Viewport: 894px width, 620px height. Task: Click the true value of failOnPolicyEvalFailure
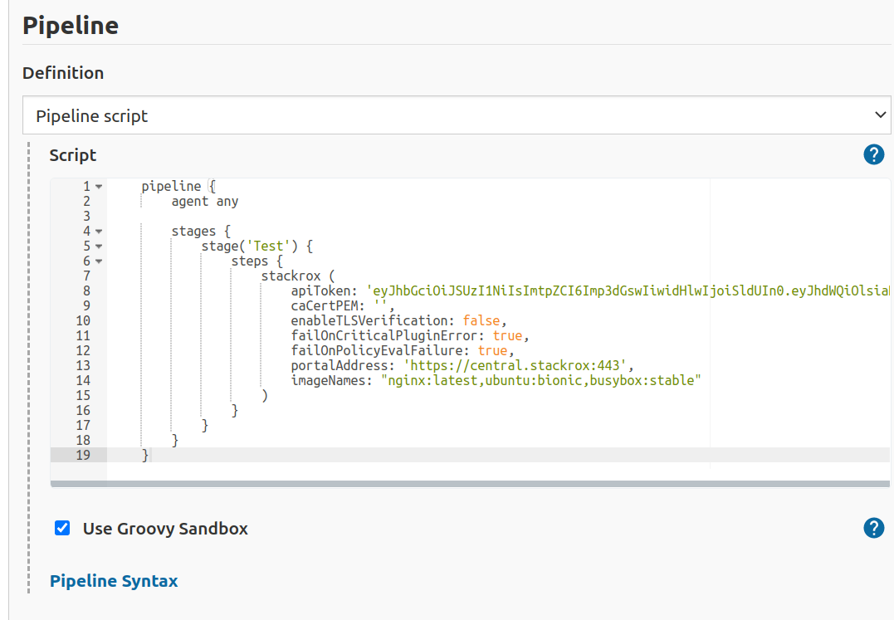pyautogui.click(x=492, y=349)
